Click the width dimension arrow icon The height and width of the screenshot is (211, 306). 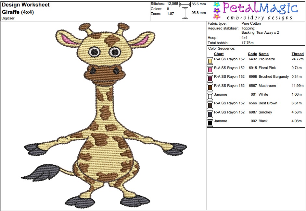coord(185,4)
